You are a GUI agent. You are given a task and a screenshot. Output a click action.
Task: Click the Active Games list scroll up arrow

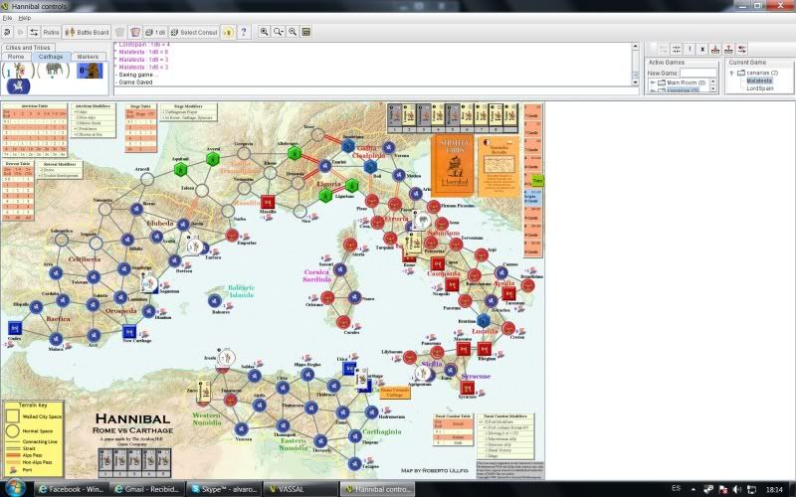tap(713, 82)
